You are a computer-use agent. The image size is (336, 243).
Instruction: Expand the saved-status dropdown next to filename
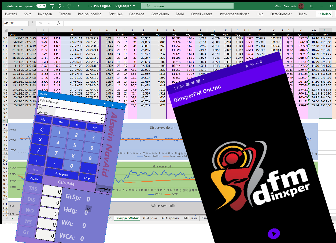(134, 6)
